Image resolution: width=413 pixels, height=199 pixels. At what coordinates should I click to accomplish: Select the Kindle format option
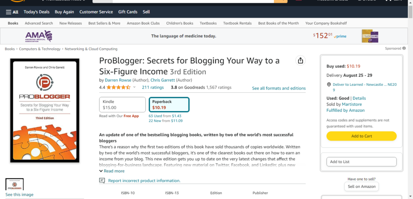pyautogui.click(x=122, y=105)
